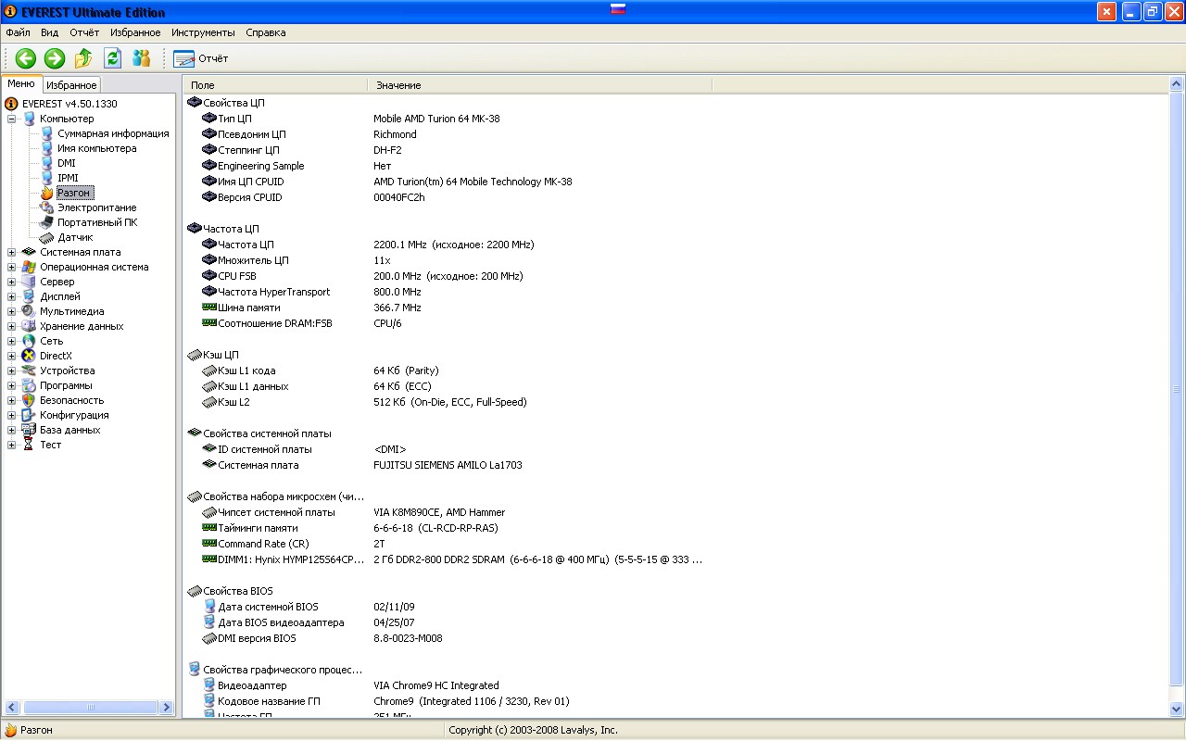Click the Тайминги памяти row icon

[x=209, y=527]
